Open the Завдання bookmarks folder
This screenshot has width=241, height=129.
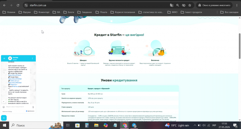coord(84,12)
